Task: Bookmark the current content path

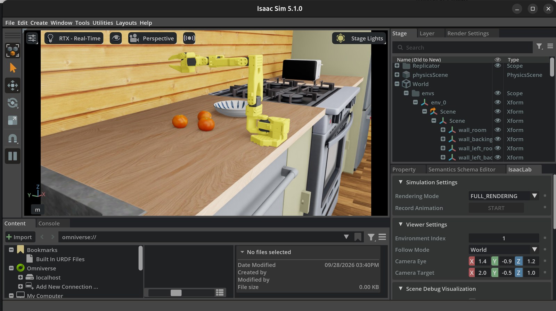Action: point(358,237)
